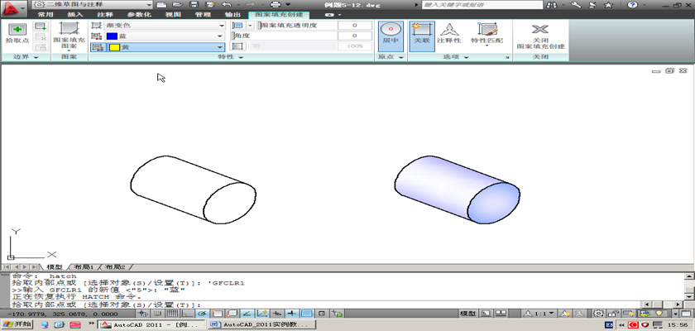Switch to the 布局1 layout tab

pos(84,267)
